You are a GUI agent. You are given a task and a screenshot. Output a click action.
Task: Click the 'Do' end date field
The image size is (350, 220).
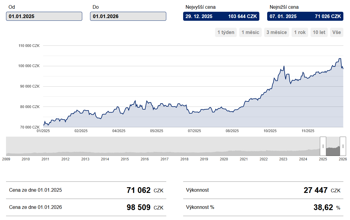(128, 16)
